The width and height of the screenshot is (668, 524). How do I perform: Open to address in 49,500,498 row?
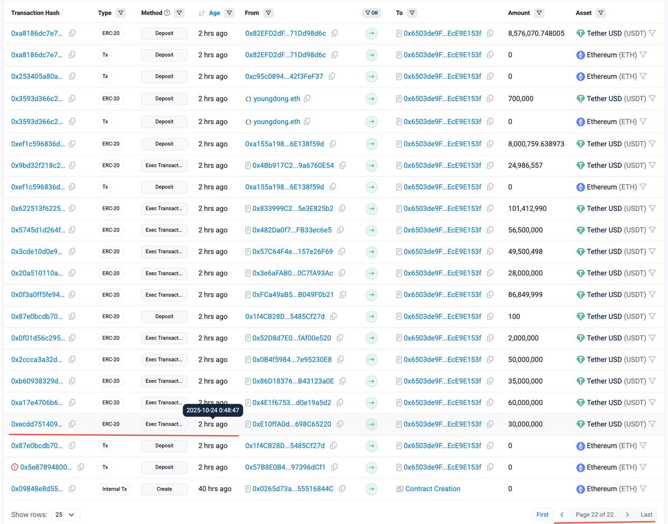pos(443,251)
